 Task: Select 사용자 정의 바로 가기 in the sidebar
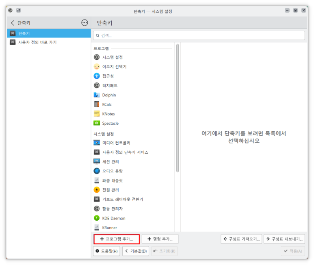point(49,42)
